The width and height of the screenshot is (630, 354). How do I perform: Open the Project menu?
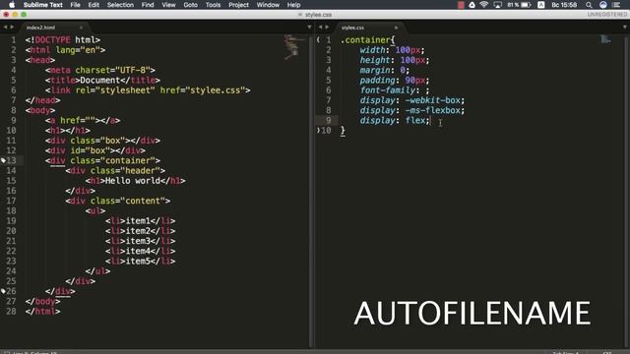238,5
